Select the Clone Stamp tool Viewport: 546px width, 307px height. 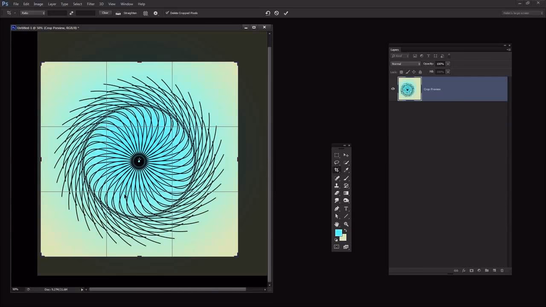click(x=337, y=185)
